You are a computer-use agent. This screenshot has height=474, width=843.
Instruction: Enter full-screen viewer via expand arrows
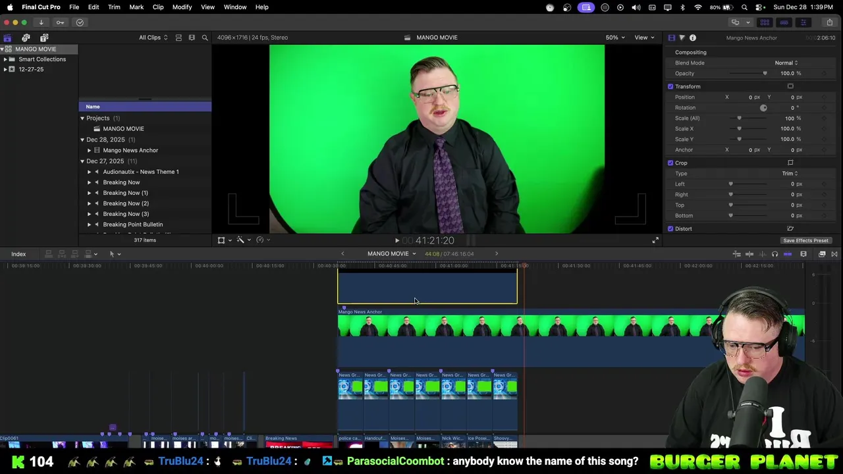tap(655, 241)
